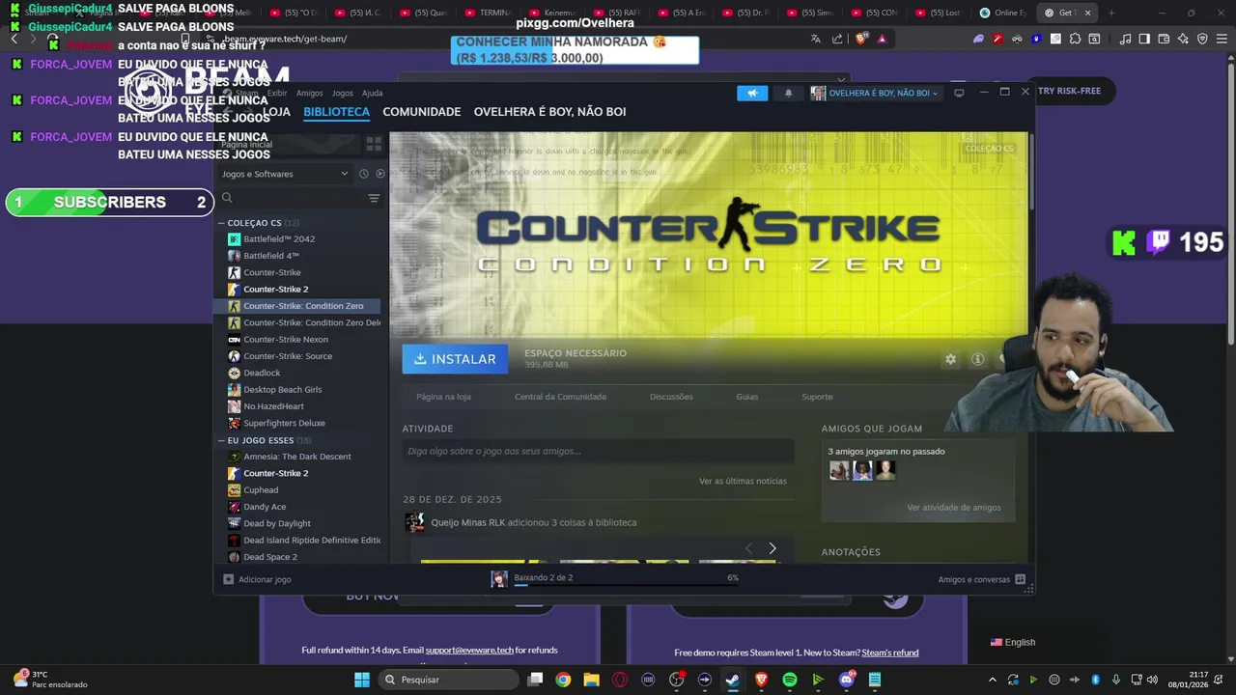This screenshot has width=1236, height=695.
Task: Open Steam notifications bell
Action: [x=788, y=93]
